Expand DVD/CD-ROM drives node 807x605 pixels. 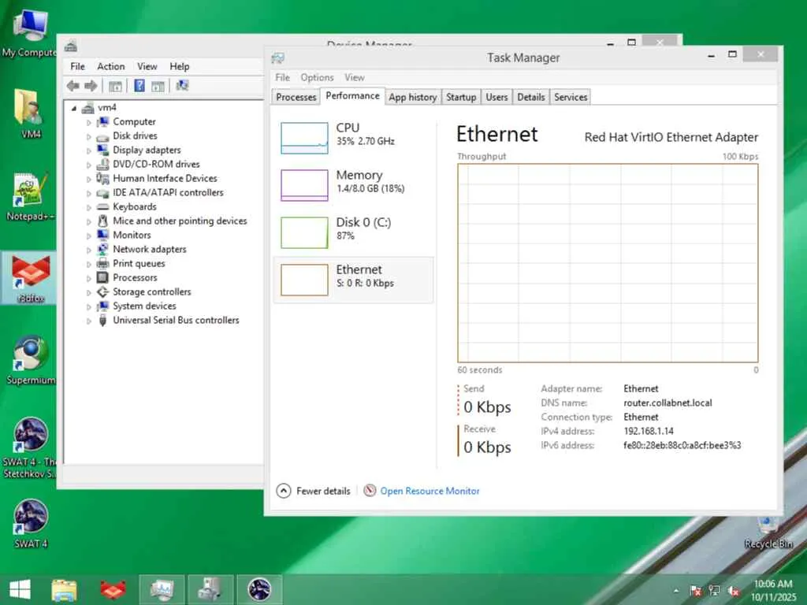coord(88,165)
